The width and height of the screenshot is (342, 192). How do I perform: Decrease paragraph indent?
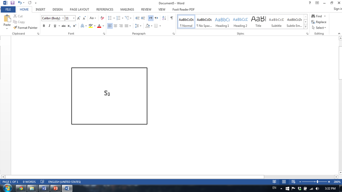(x=137, y=18)
